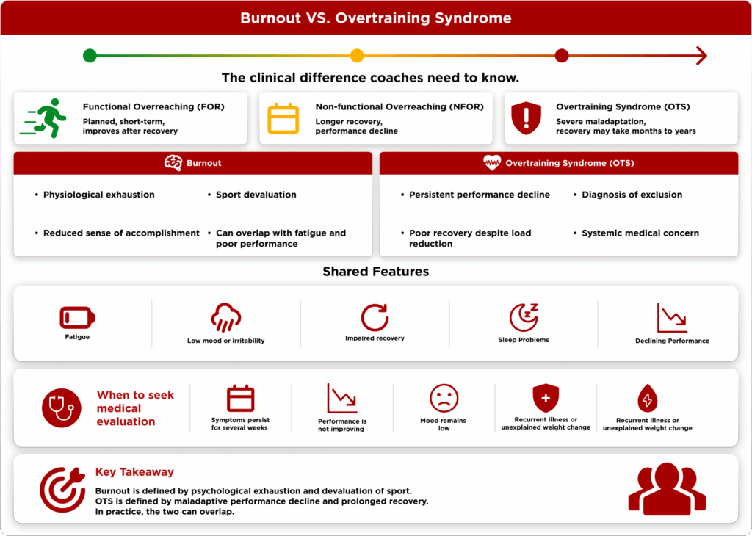This screenshot has height=536, width=752.
Task: Click the droplet with lightning bolt icon
Action: pyautogui.click(x=648, y=399)
